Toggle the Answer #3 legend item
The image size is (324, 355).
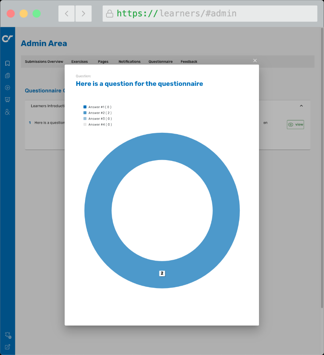(99, 119)
